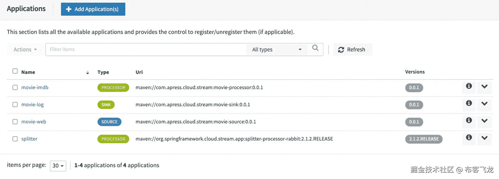Open the movie-web application link

click(x=34, y=122)
